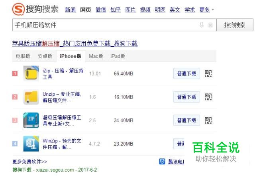
Task: Clear search text with the X icon
Action: pyautogui.click(x=210, y=25)
